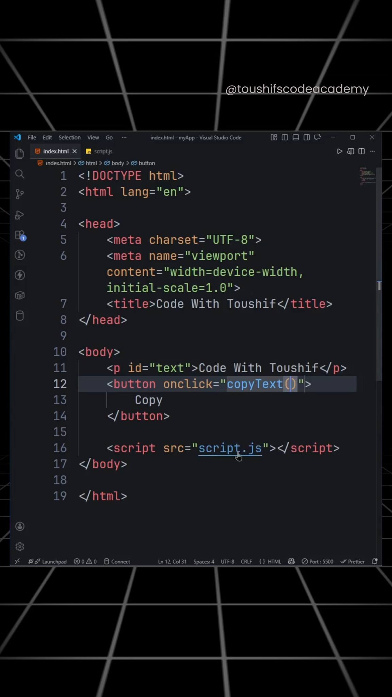Open the View menu
This screenshot has height=697, width=392.
93,137
